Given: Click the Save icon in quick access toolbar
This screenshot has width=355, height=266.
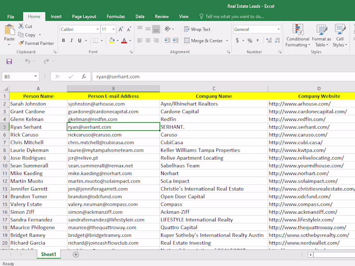Looking at the screenshot, I should pyautogui.click(x=9, y=61).
